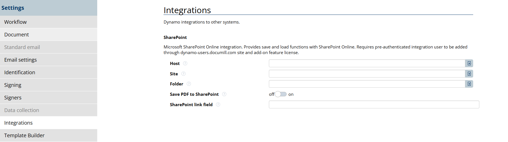Click the help icon next to Host
Screen dimensions: 508x142
pyautogui.click(x=185, y=64)
